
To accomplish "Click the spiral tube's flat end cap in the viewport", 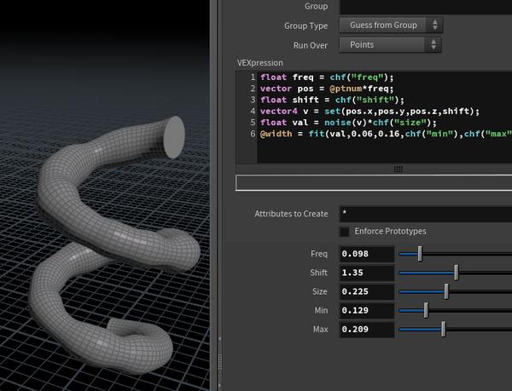I will (x=173, y=138).
